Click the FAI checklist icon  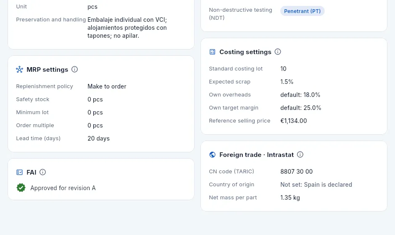(19, 172)
